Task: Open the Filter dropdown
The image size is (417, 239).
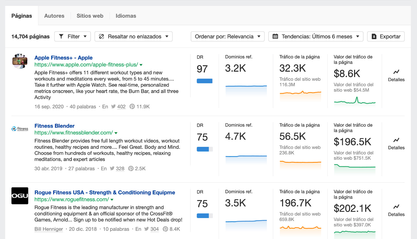Action: (72, 36)
